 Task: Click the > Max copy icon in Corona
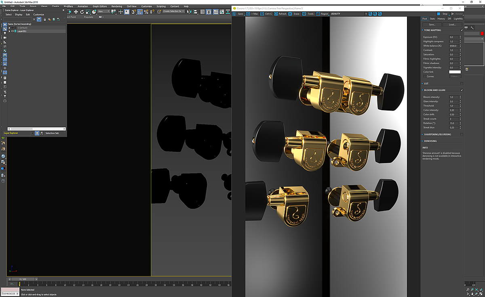point(248,14)
